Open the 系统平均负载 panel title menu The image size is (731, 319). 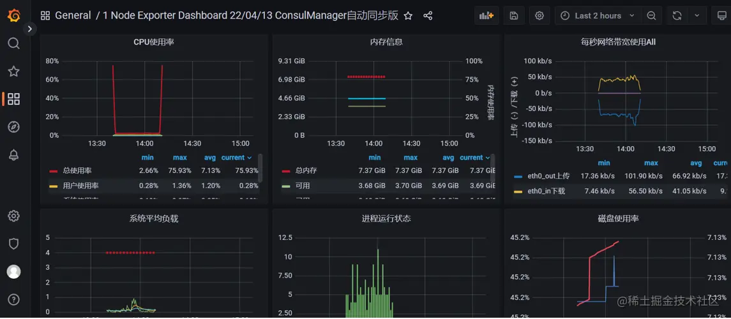click(154, 218)
